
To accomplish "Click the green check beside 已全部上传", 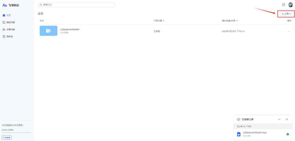I will click(x=238, y=119).
